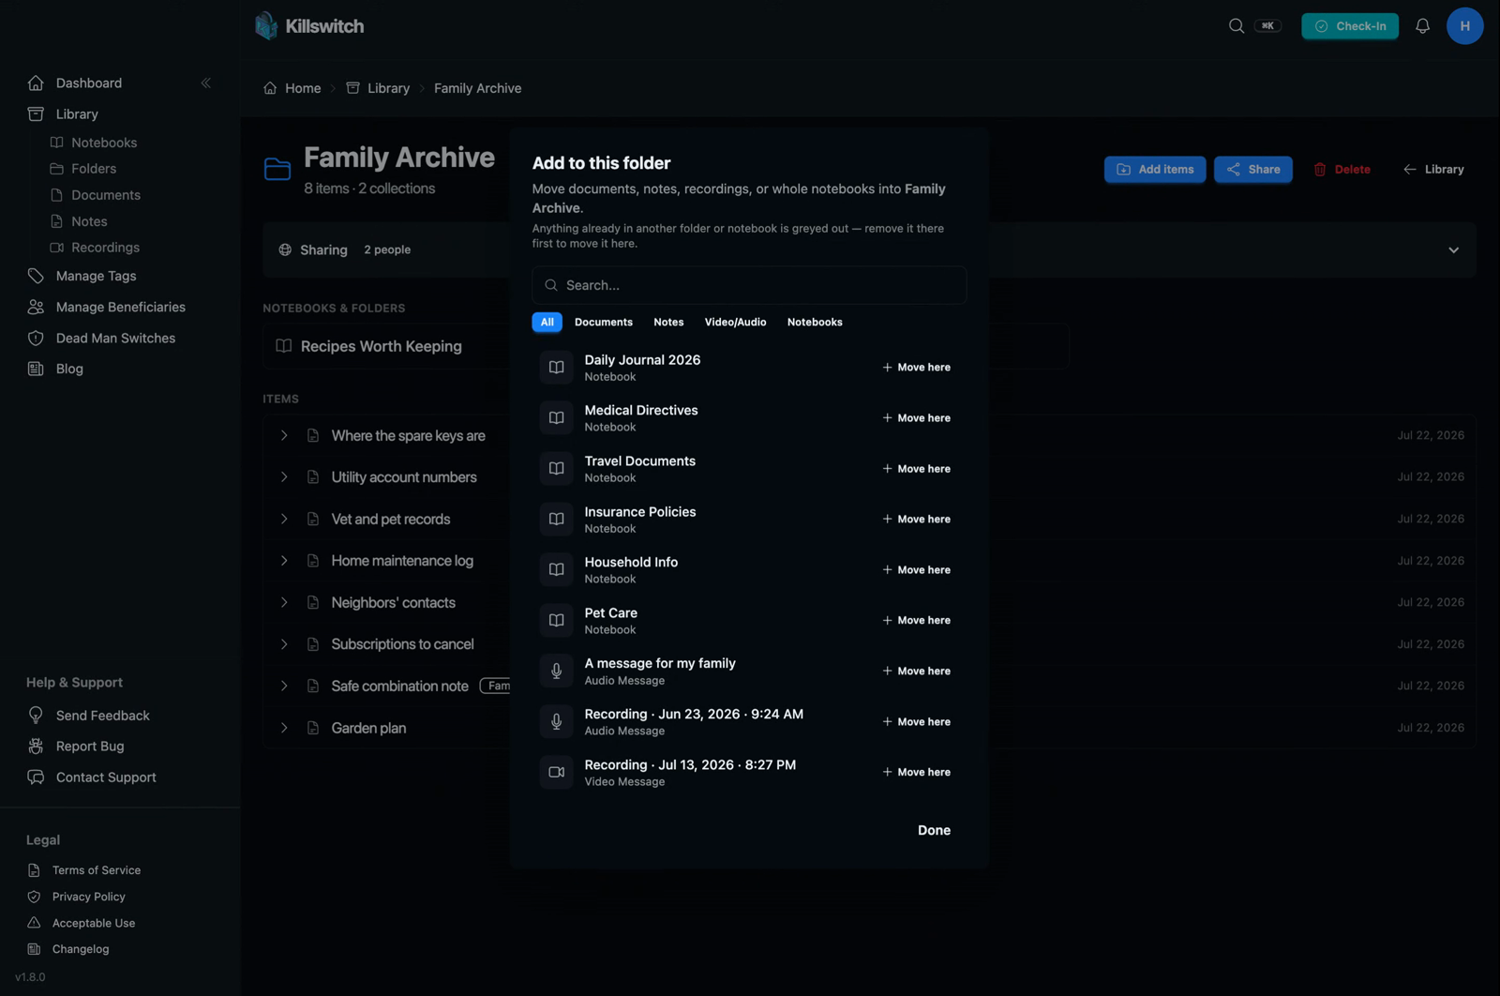
Task: Switch to Notes filter tab
Action: tap(668, 322)
